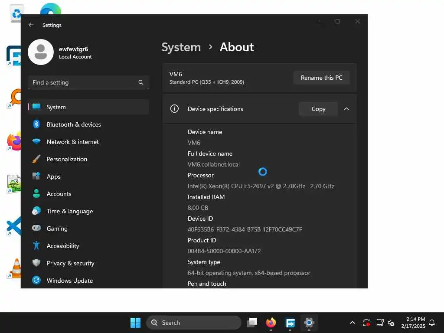Open the VLC cone desktop shortcut
This screenshot has width=444, height=333.
click(x=14, y=268)
